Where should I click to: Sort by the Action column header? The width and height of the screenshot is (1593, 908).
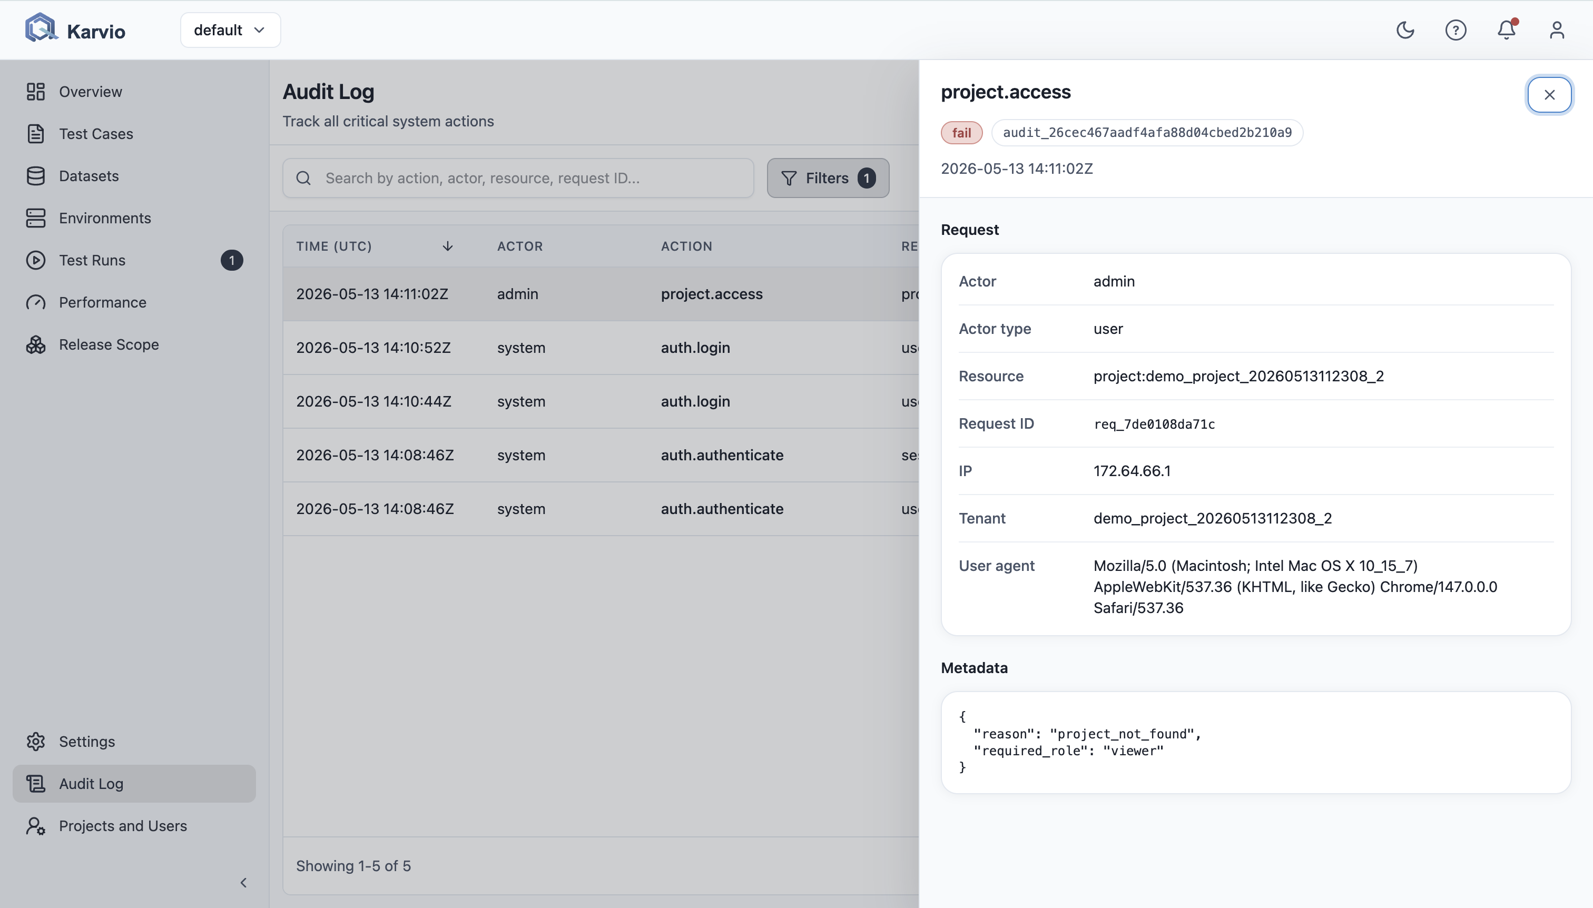click(686, 246)
